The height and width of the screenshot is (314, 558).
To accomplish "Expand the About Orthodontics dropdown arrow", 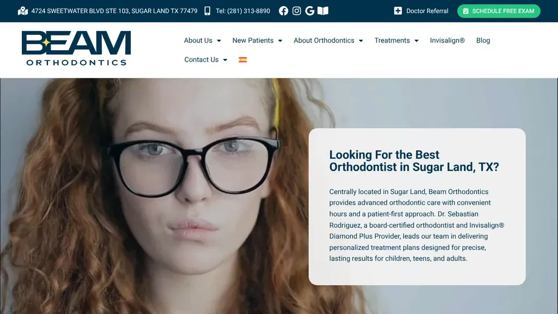I will coord(361,40).
